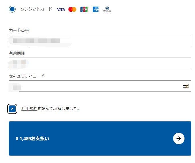
Task: Click the カード番号 field label
Action: [x=19, y=30]
